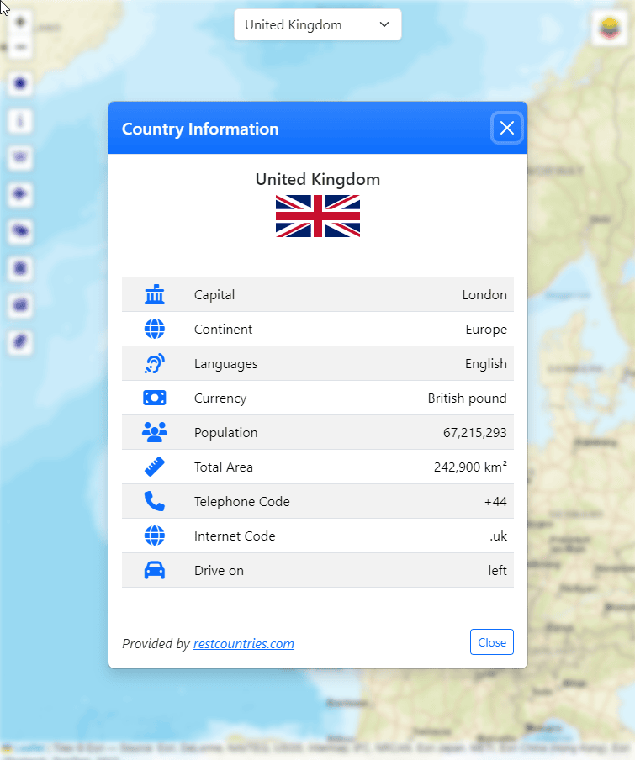This screenshot has height=760, width=635.
Task: Click the Population people icon
Action: [x=155, y=432]
